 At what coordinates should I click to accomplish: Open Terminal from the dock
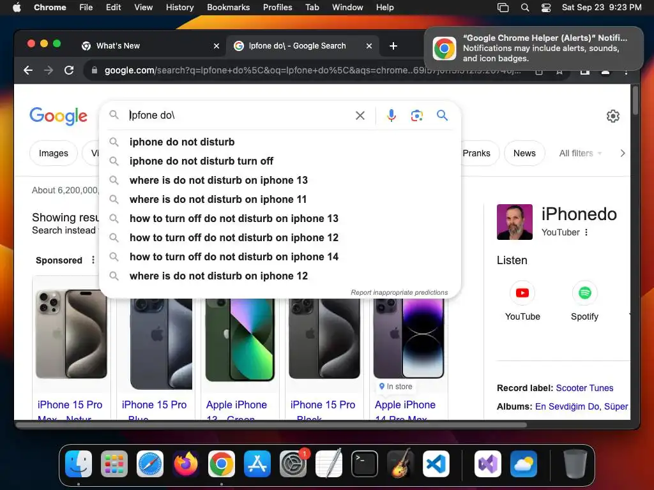pyautogui.click(x=365, y=464)
